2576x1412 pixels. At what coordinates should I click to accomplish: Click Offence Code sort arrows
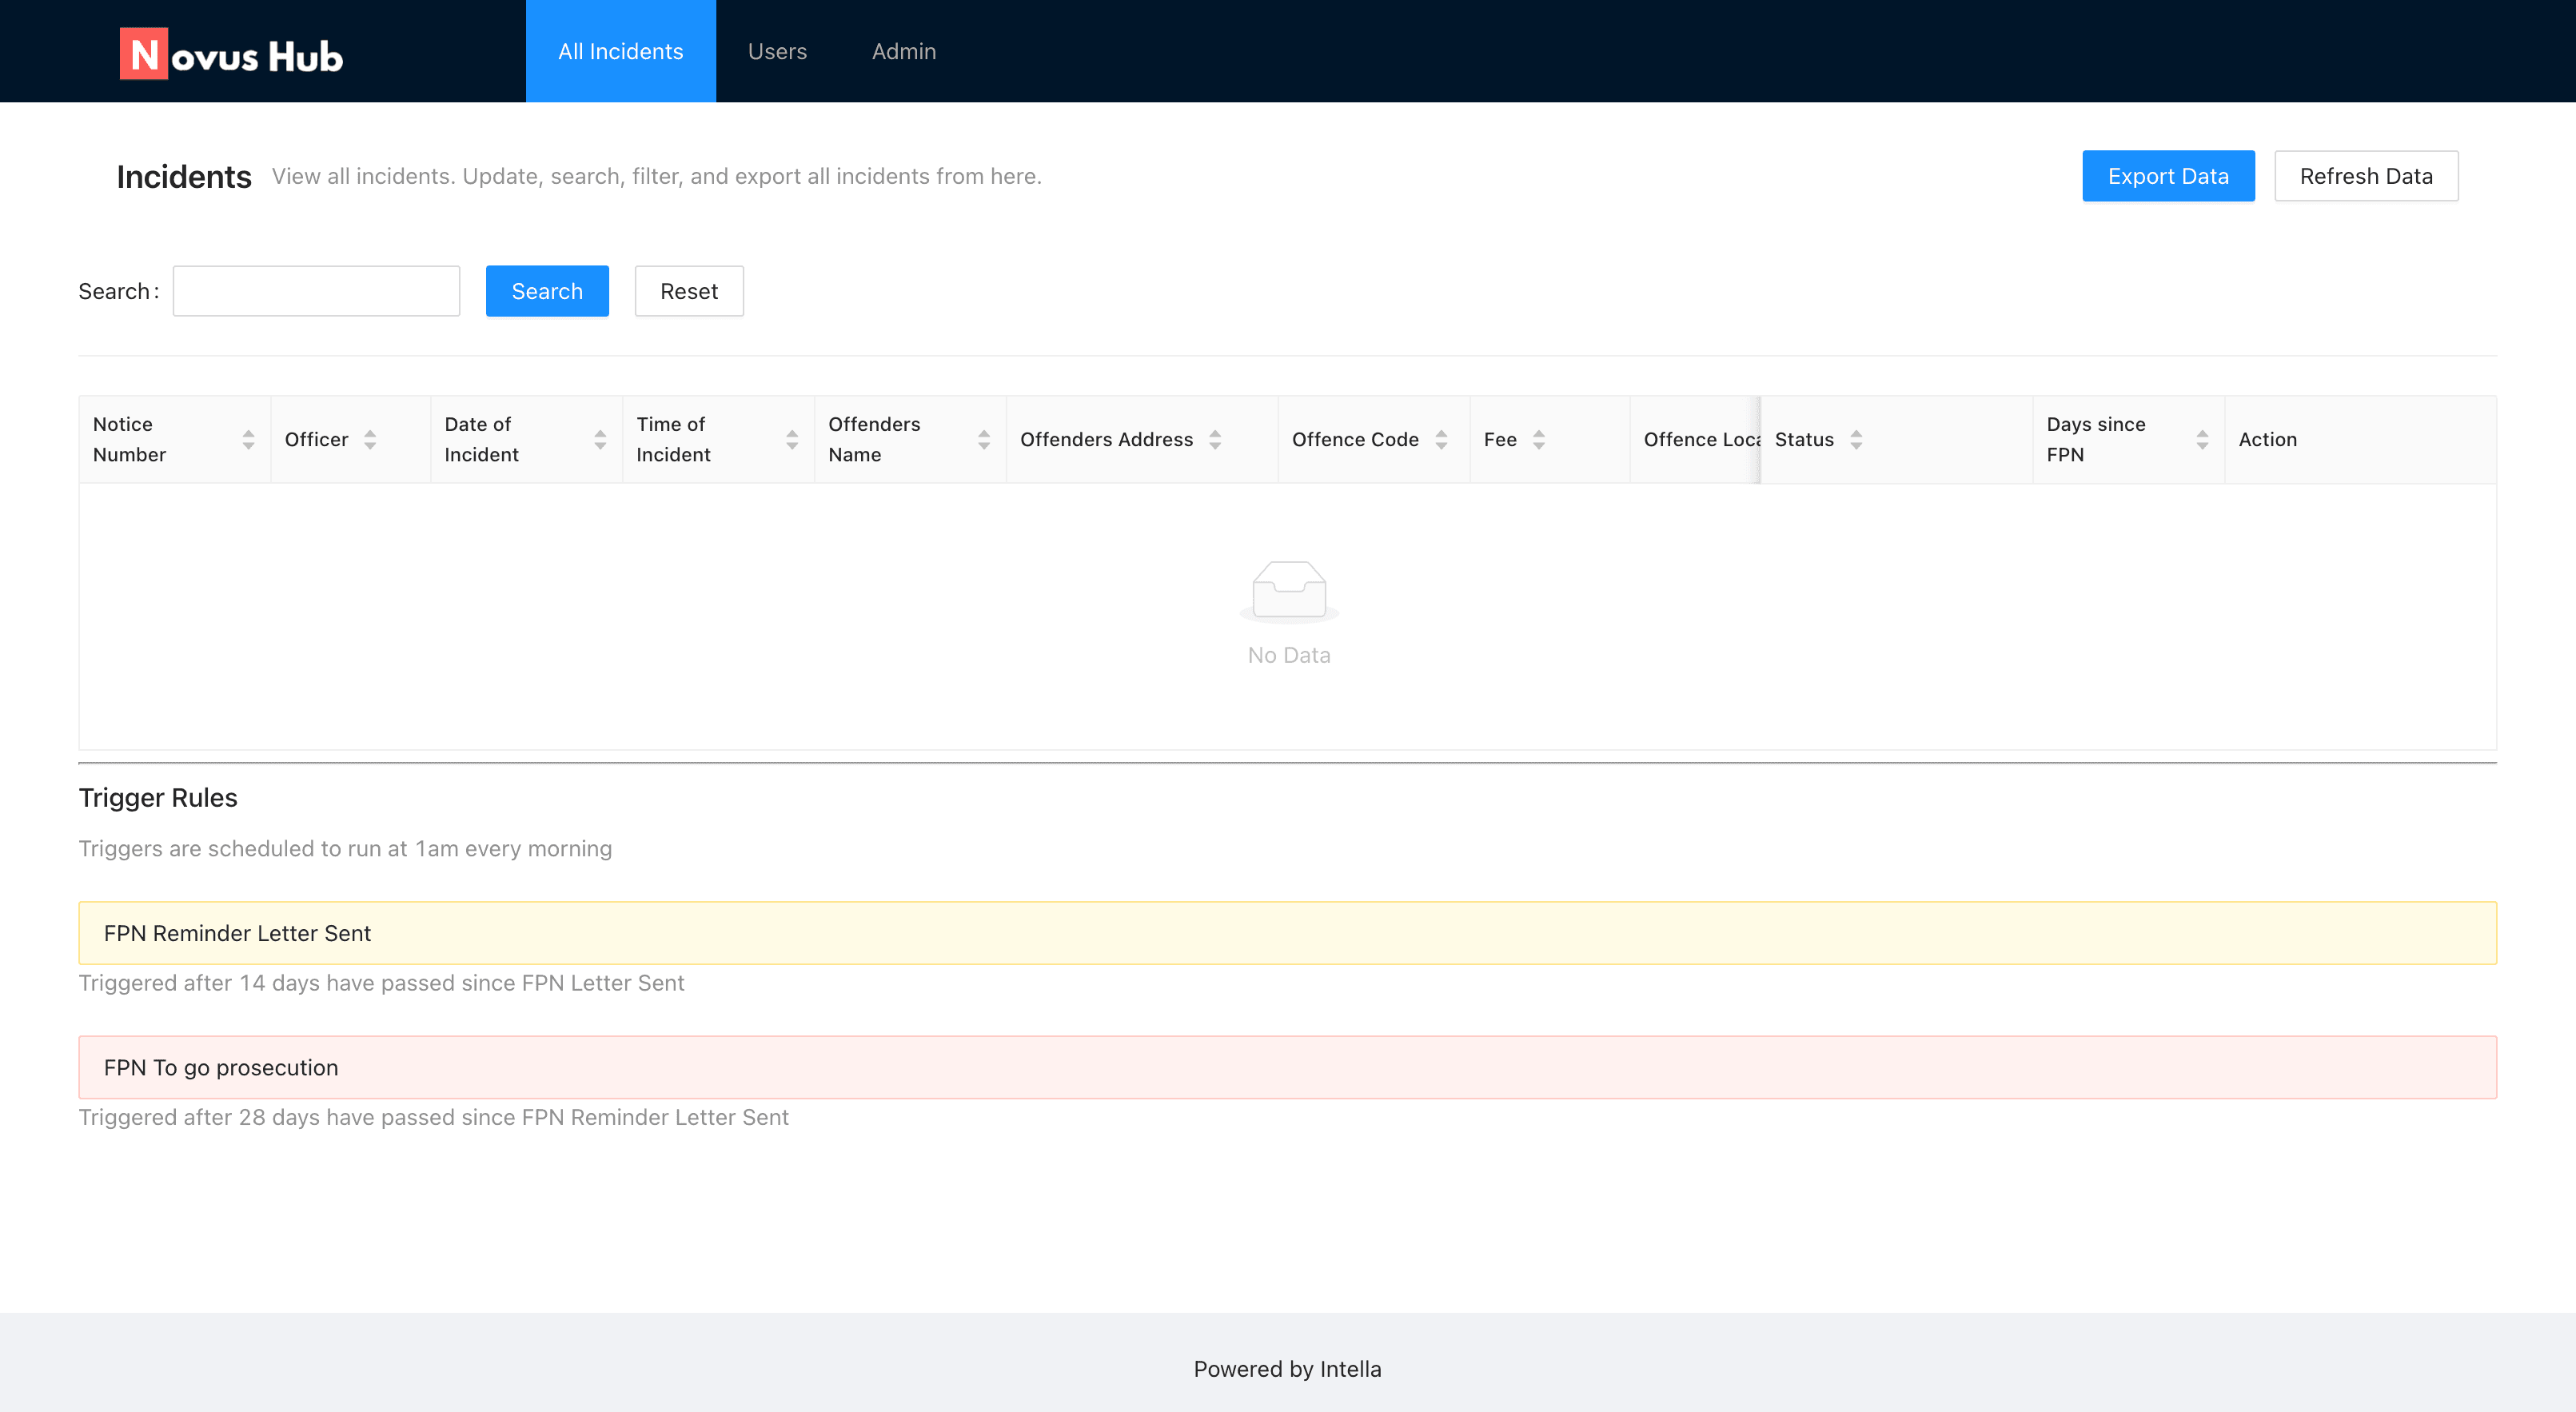coord(1441,439)
